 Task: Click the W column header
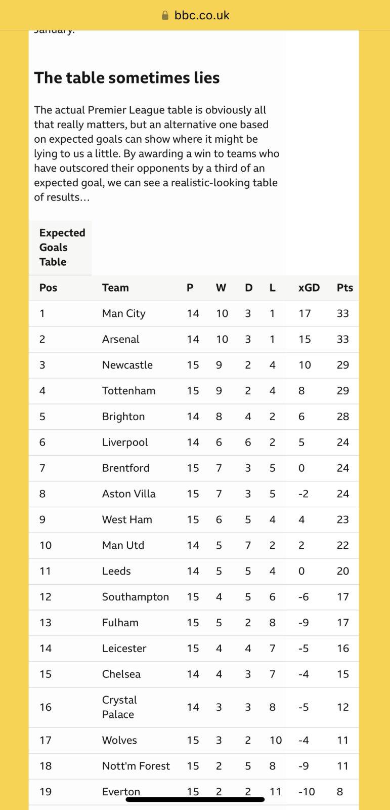[221, 288]
